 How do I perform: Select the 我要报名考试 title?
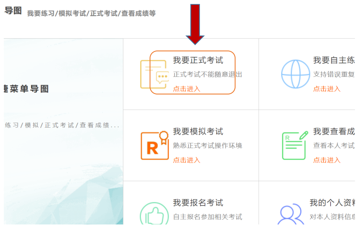click(198, 203)
